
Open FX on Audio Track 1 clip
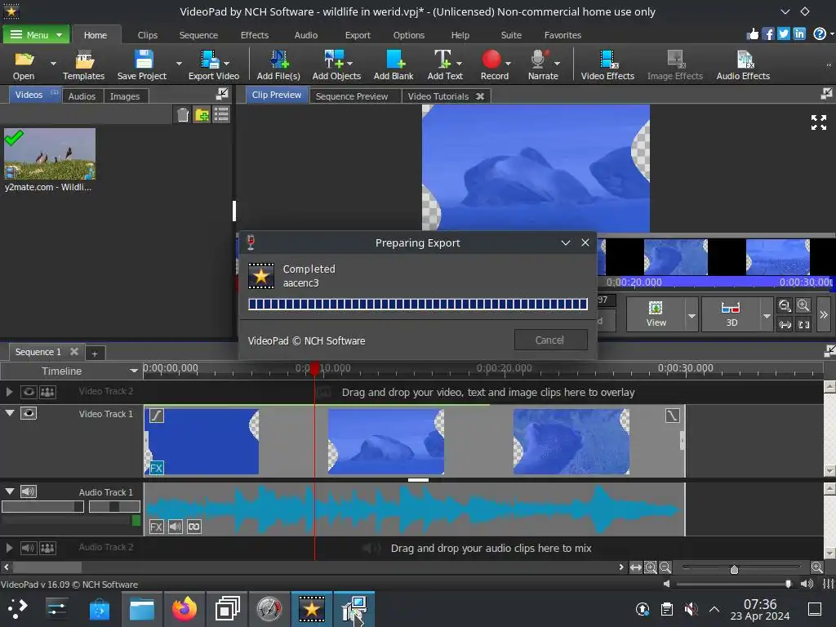pos(156,527)
